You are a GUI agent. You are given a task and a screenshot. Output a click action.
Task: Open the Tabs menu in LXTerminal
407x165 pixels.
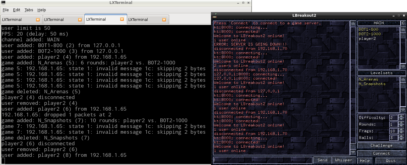(x=29, y=10)
